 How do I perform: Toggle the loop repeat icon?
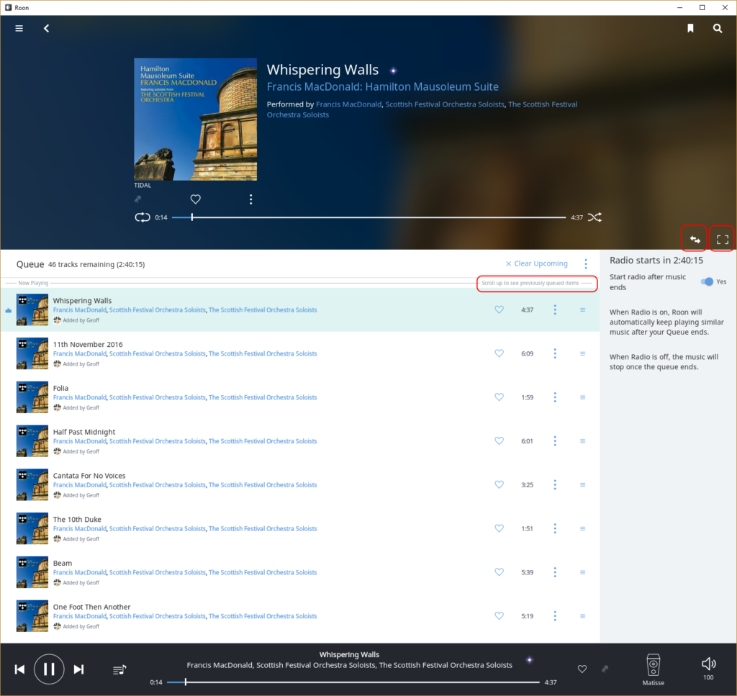[x=143, y=217]
